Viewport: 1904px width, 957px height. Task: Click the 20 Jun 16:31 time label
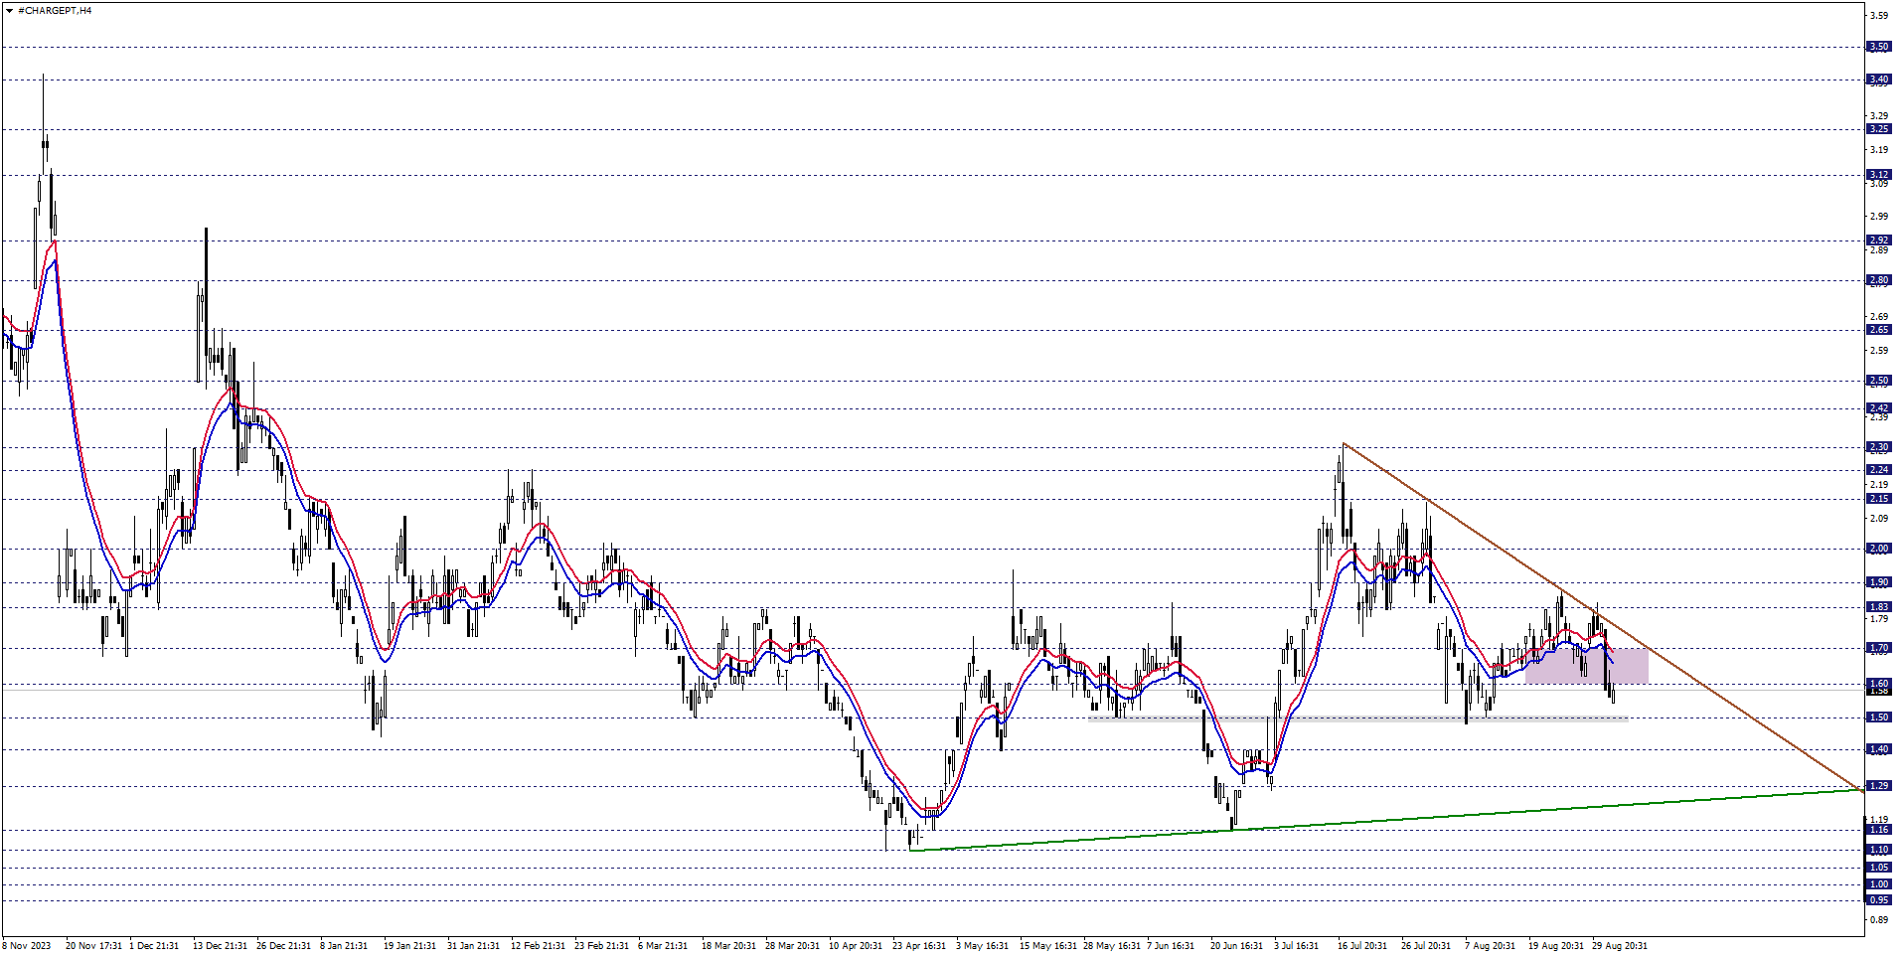[x=1236, y=946]
